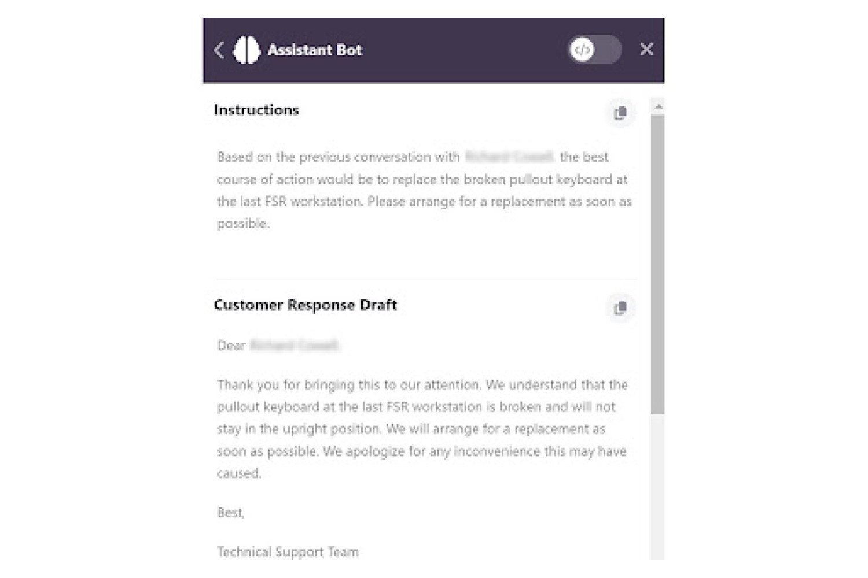
Task: Click the Thank you paragraph in draft
Action: (422, 429)
